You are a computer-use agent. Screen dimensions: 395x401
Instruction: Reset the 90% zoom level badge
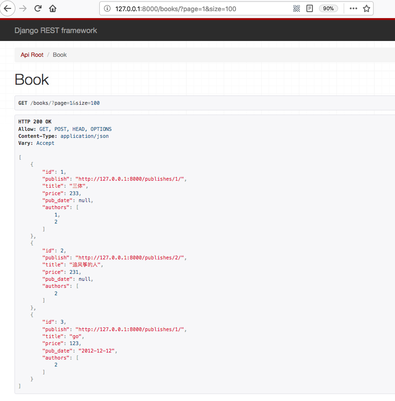click(328, 9)
